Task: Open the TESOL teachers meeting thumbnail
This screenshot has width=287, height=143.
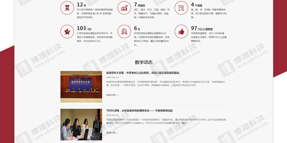Action: tap(81, 124)
